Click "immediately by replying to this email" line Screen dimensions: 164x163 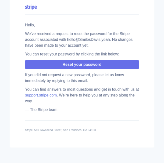pos(56,81)
